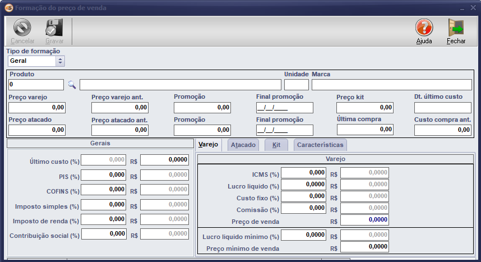Screen dimensions: 481x262
Task: Click the Fechar exit door icon
Action: pyautogui.click(x=456, y=27)
